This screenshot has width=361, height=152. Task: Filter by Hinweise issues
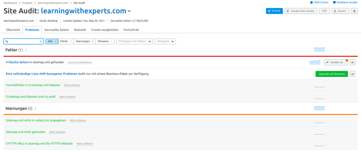(x=105, y=41)
